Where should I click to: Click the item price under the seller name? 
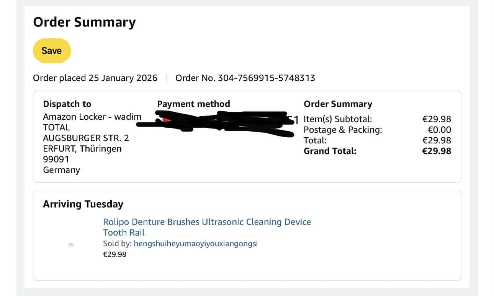pyautogui.click(x=115, y=254)
